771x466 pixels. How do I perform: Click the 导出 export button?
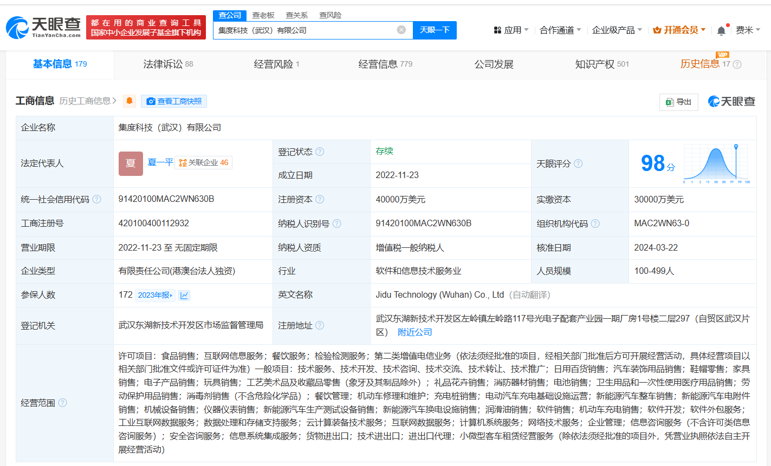[x=679, y=102]
